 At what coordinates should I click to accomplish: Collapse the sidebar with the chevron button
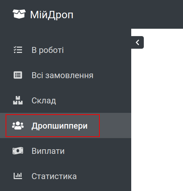(138, 42)
